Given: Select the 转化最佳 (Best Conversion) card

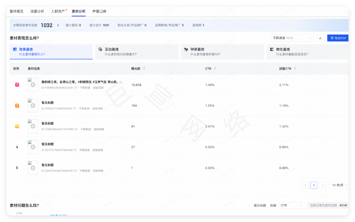Looking at the screenshot, I should click(308, 51).
